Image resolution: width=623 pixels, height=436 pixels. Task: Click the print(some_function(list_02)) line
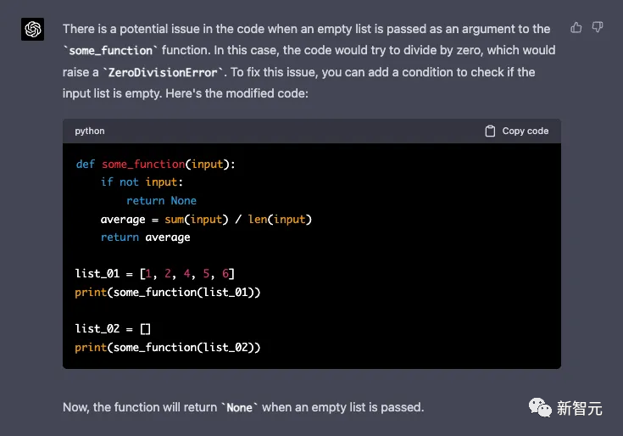tap(167, 348)
